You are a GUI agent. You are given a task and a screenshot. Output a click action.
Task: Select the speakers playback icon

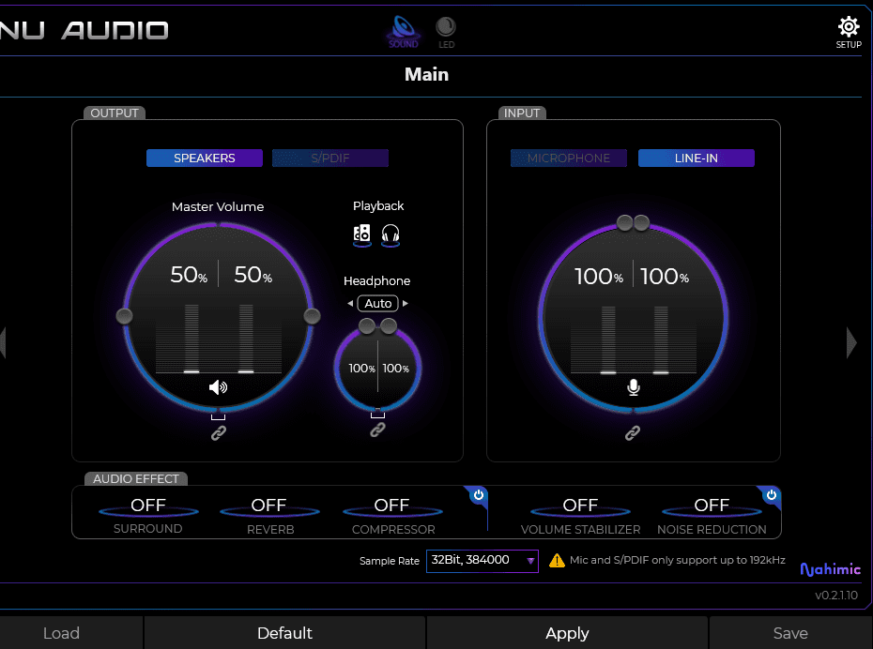click(362, 235)
